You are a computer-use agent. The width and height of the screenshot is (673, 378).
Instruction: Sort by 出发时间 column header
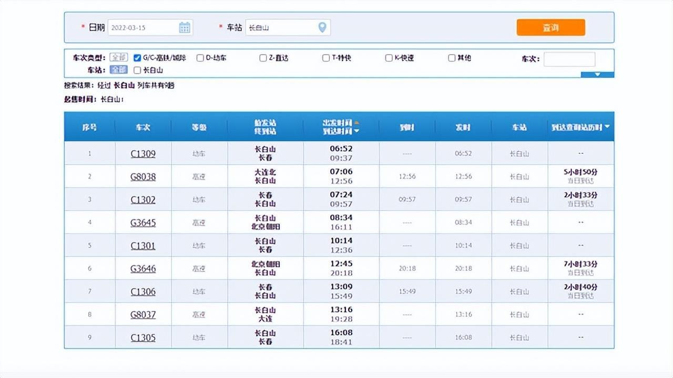coord(337,123)
